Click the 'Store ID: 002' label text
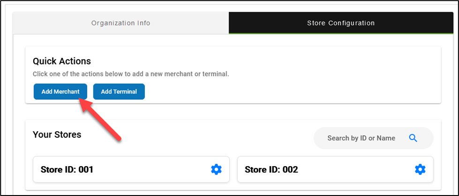Image resolution: width=459 pixels, height=196 pixels. (x=271, y=169)
